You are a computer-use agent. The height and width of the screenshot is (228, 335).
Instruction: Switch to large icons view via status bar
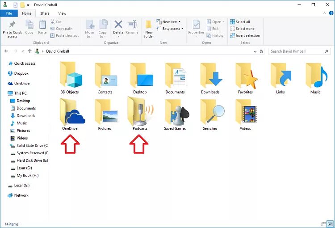[330, 224]
